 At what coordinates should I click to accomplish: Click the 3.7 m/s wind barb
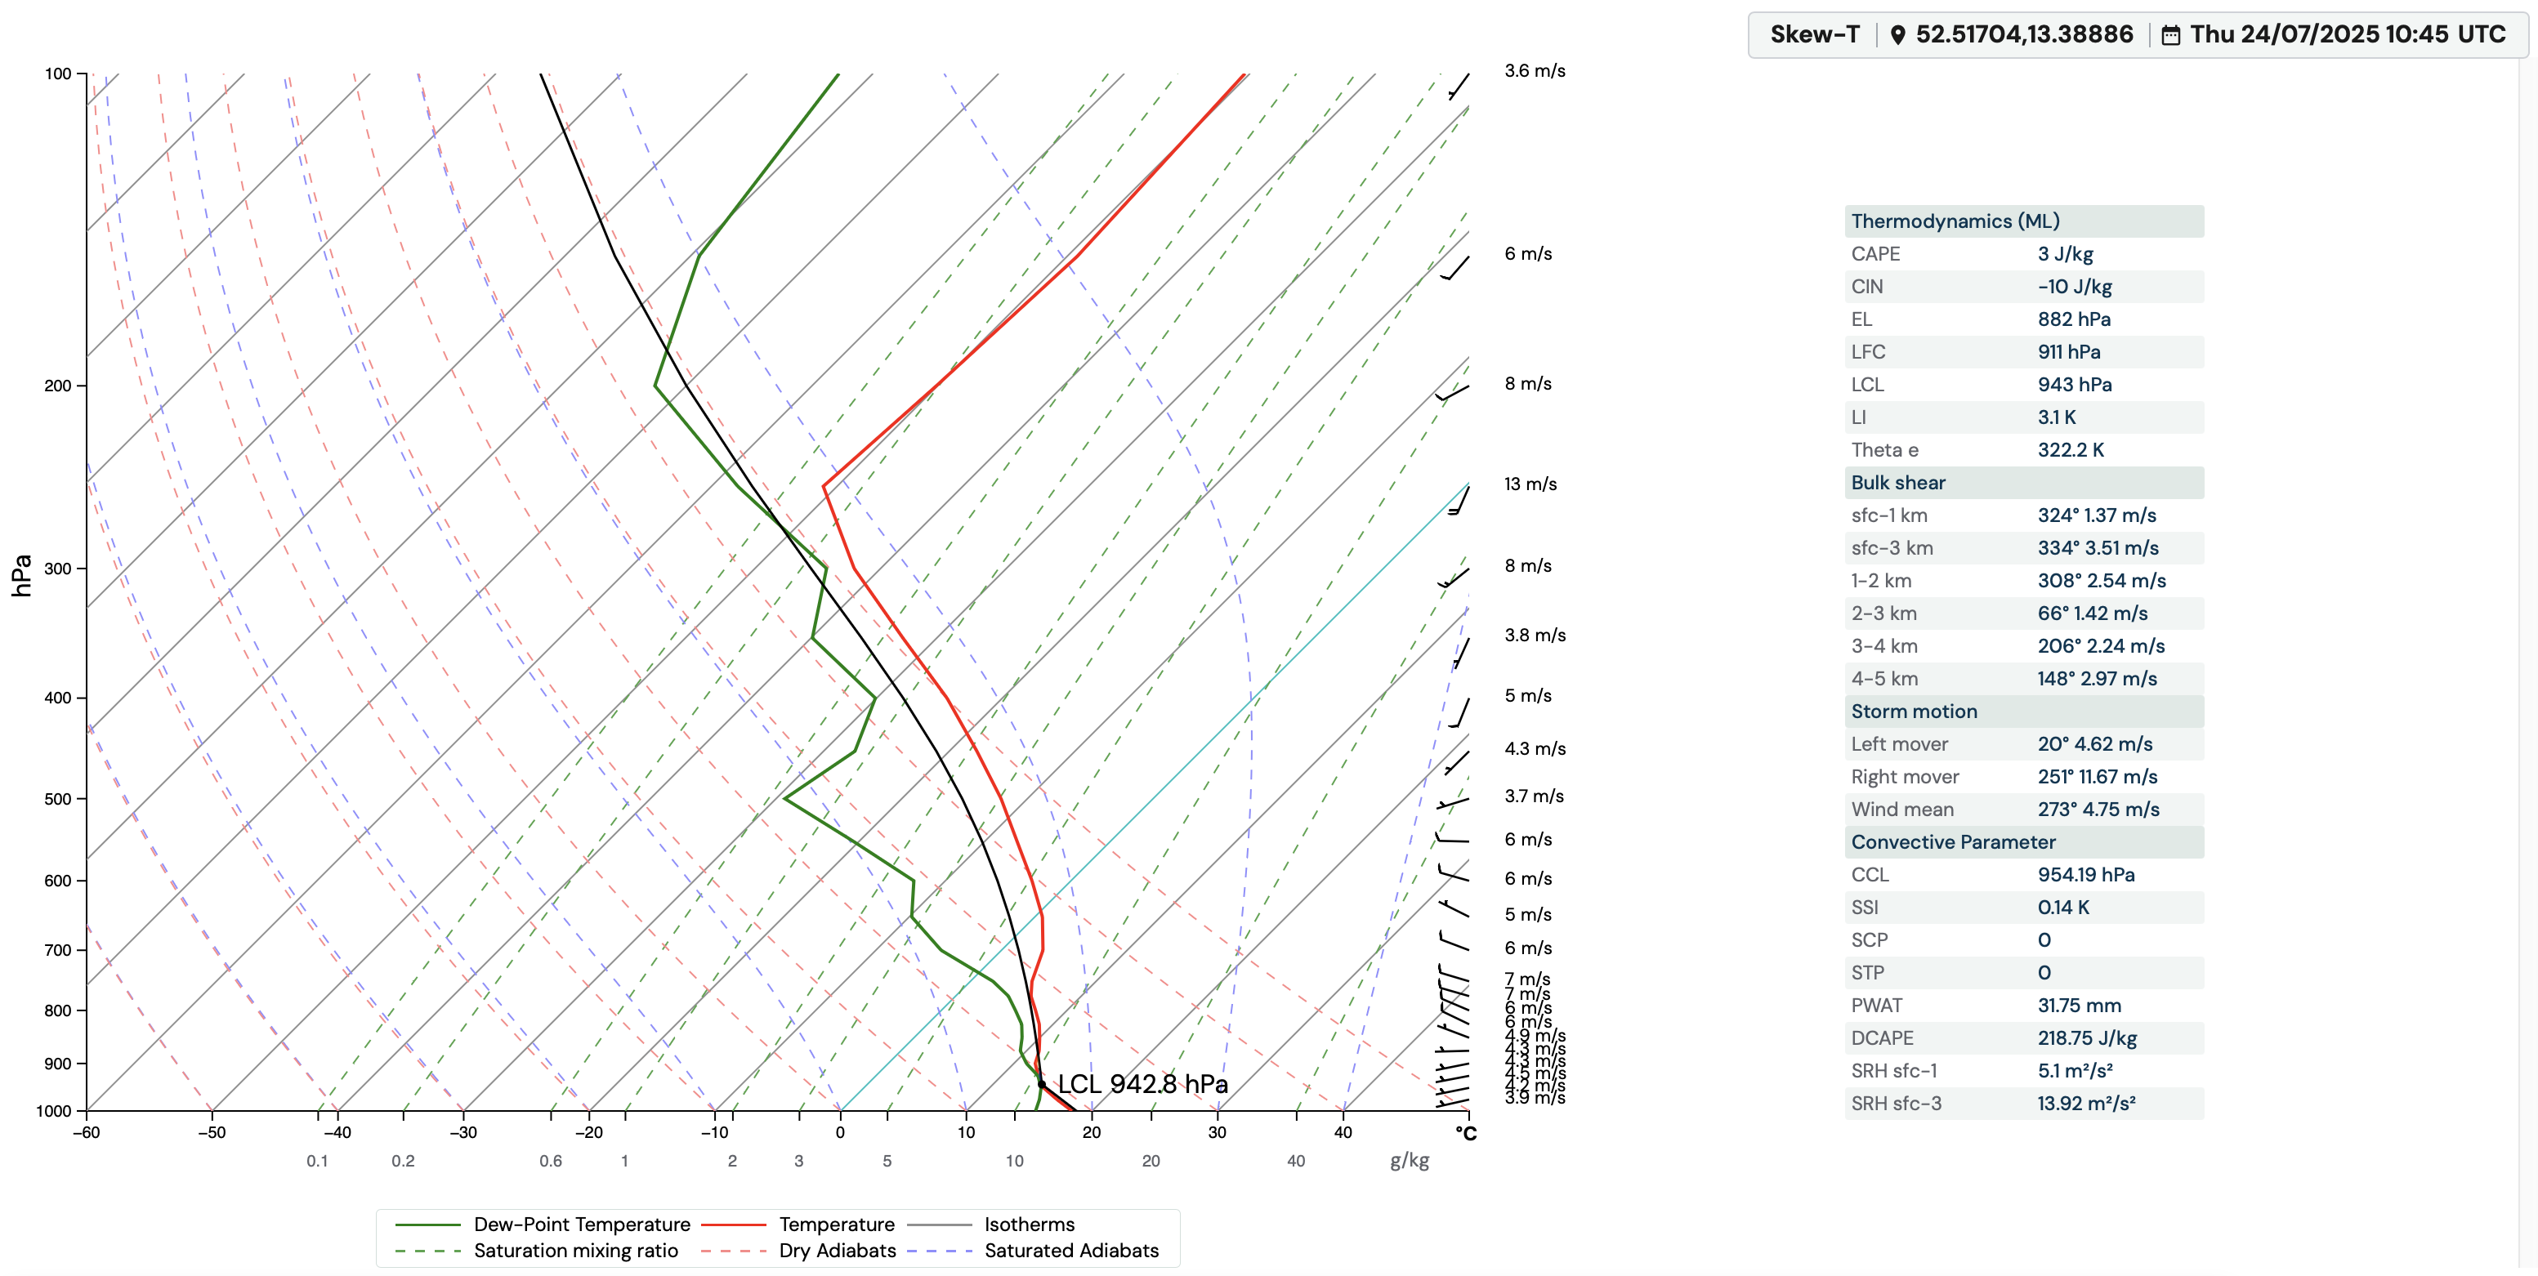click(x=1453, y=803)
